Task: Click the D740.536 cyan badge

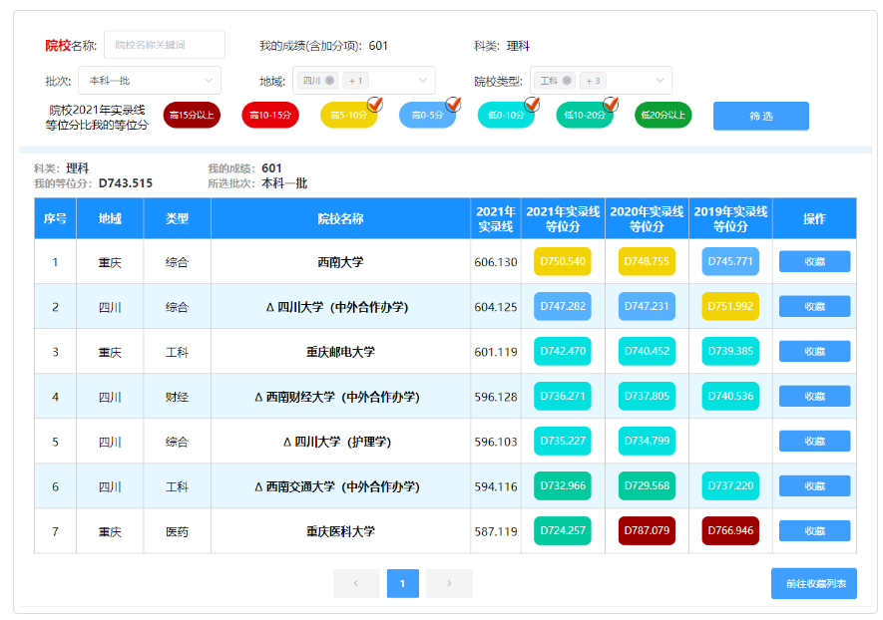Action: pyautogui.click(x=730, y=396)
